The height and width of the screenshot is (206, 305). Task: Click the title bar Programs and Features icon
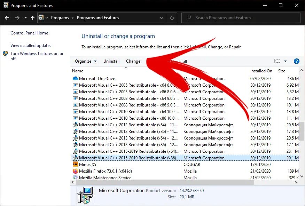6,5
